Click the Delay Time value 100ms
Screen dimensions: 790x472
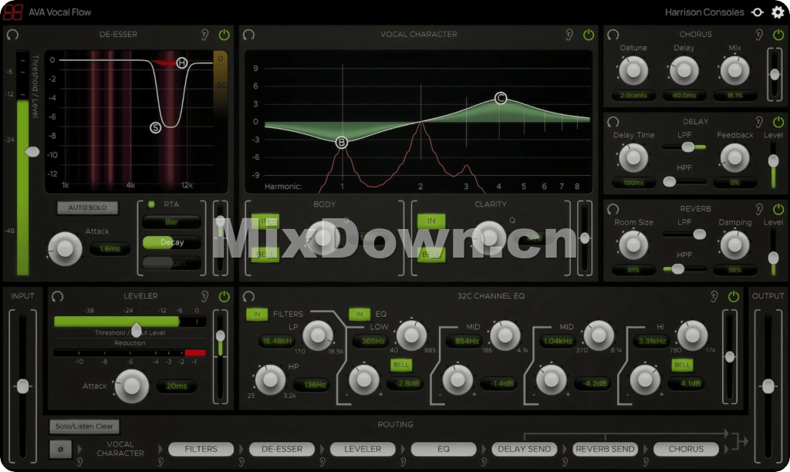tap(633, 182)
